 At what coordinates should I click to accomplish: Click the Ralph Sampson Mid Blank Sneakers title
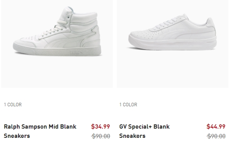click(40, 131)
